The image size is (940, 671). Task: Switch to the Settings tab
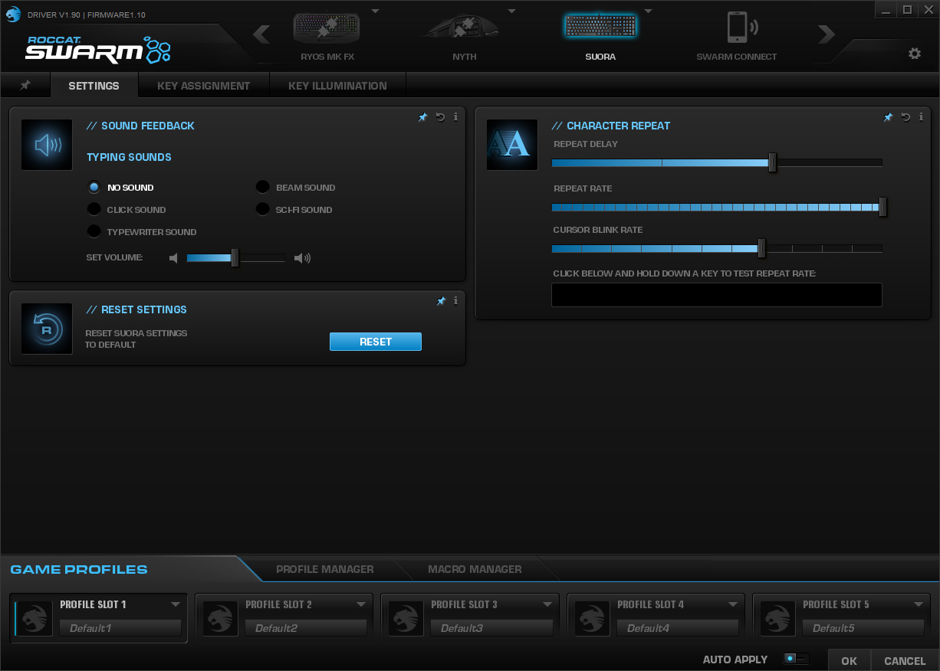[x=94, y=86]
